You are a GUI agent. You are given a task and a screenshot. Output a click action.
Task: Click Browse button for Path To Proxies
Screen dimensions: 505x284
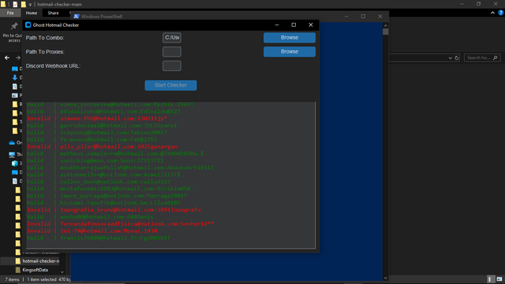[290, 52]
